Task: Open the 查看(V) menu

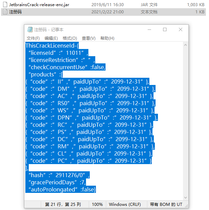Action: coord(88,38)
